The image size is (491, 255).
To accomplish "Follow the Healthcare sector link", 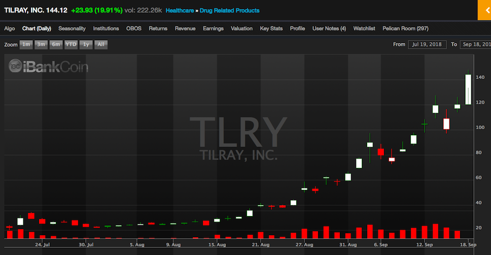I will tap(180, 11).
